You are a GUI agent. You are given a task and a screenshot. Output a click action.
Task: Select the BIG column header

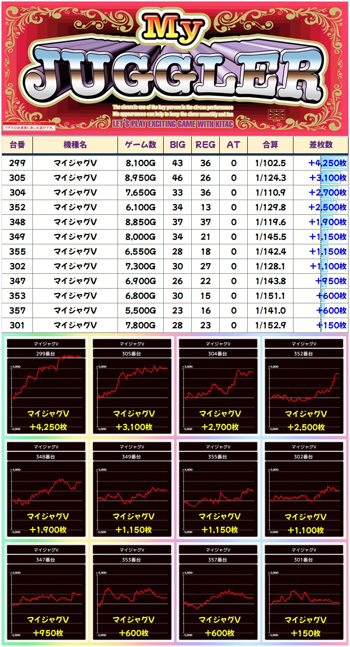(177, 145)
